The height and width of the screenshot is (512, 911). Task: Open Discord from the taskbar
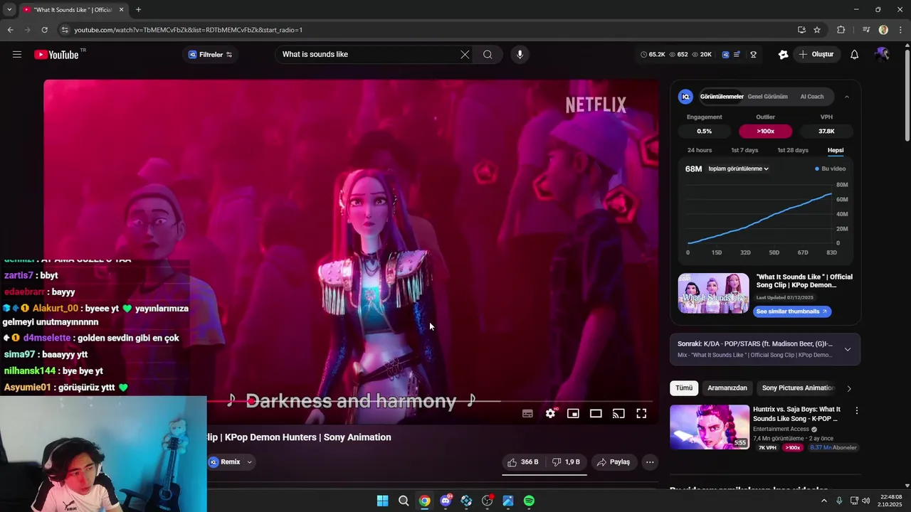pyautogui.click(x=446, y=501)
